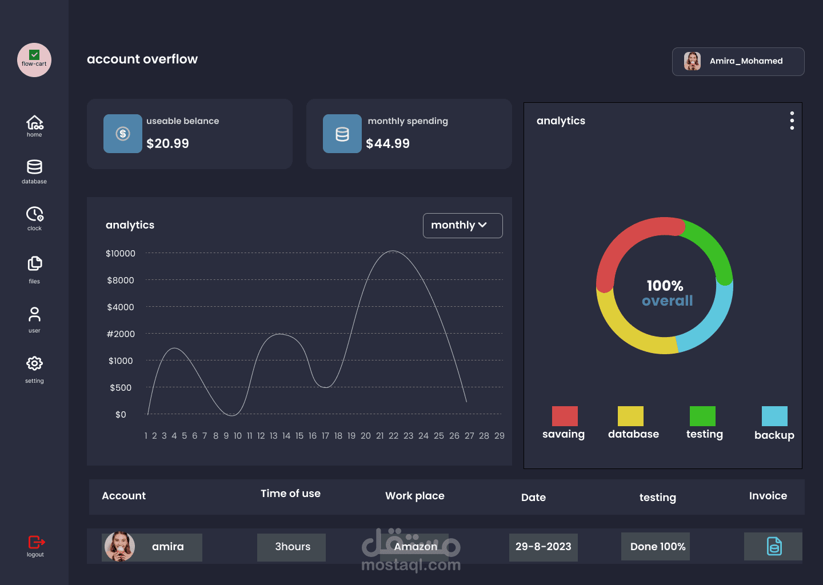Click the $10000 axis label
Image resolution: width=823 pixels, height=585 pixels.
121,254
